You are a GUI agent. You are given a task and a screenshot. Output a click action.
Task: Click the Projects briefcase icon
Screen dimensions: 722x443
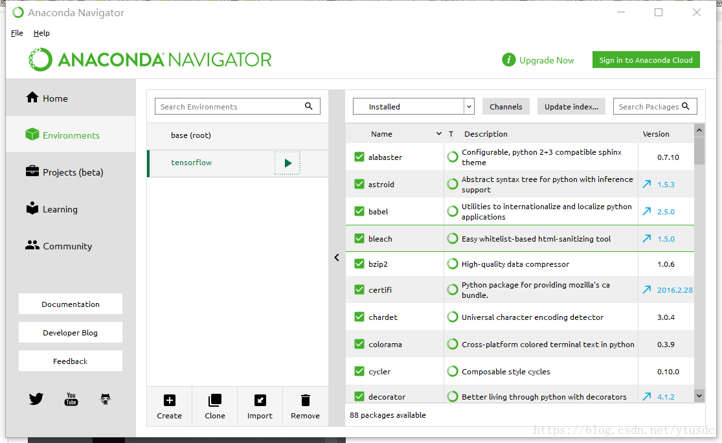[32, 171]
